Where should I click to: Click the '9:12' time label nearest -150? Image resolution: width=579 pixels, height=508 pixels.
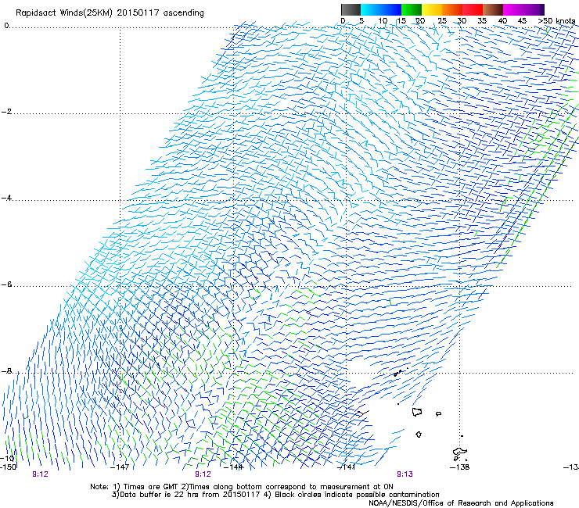click(x=40, y=474)
